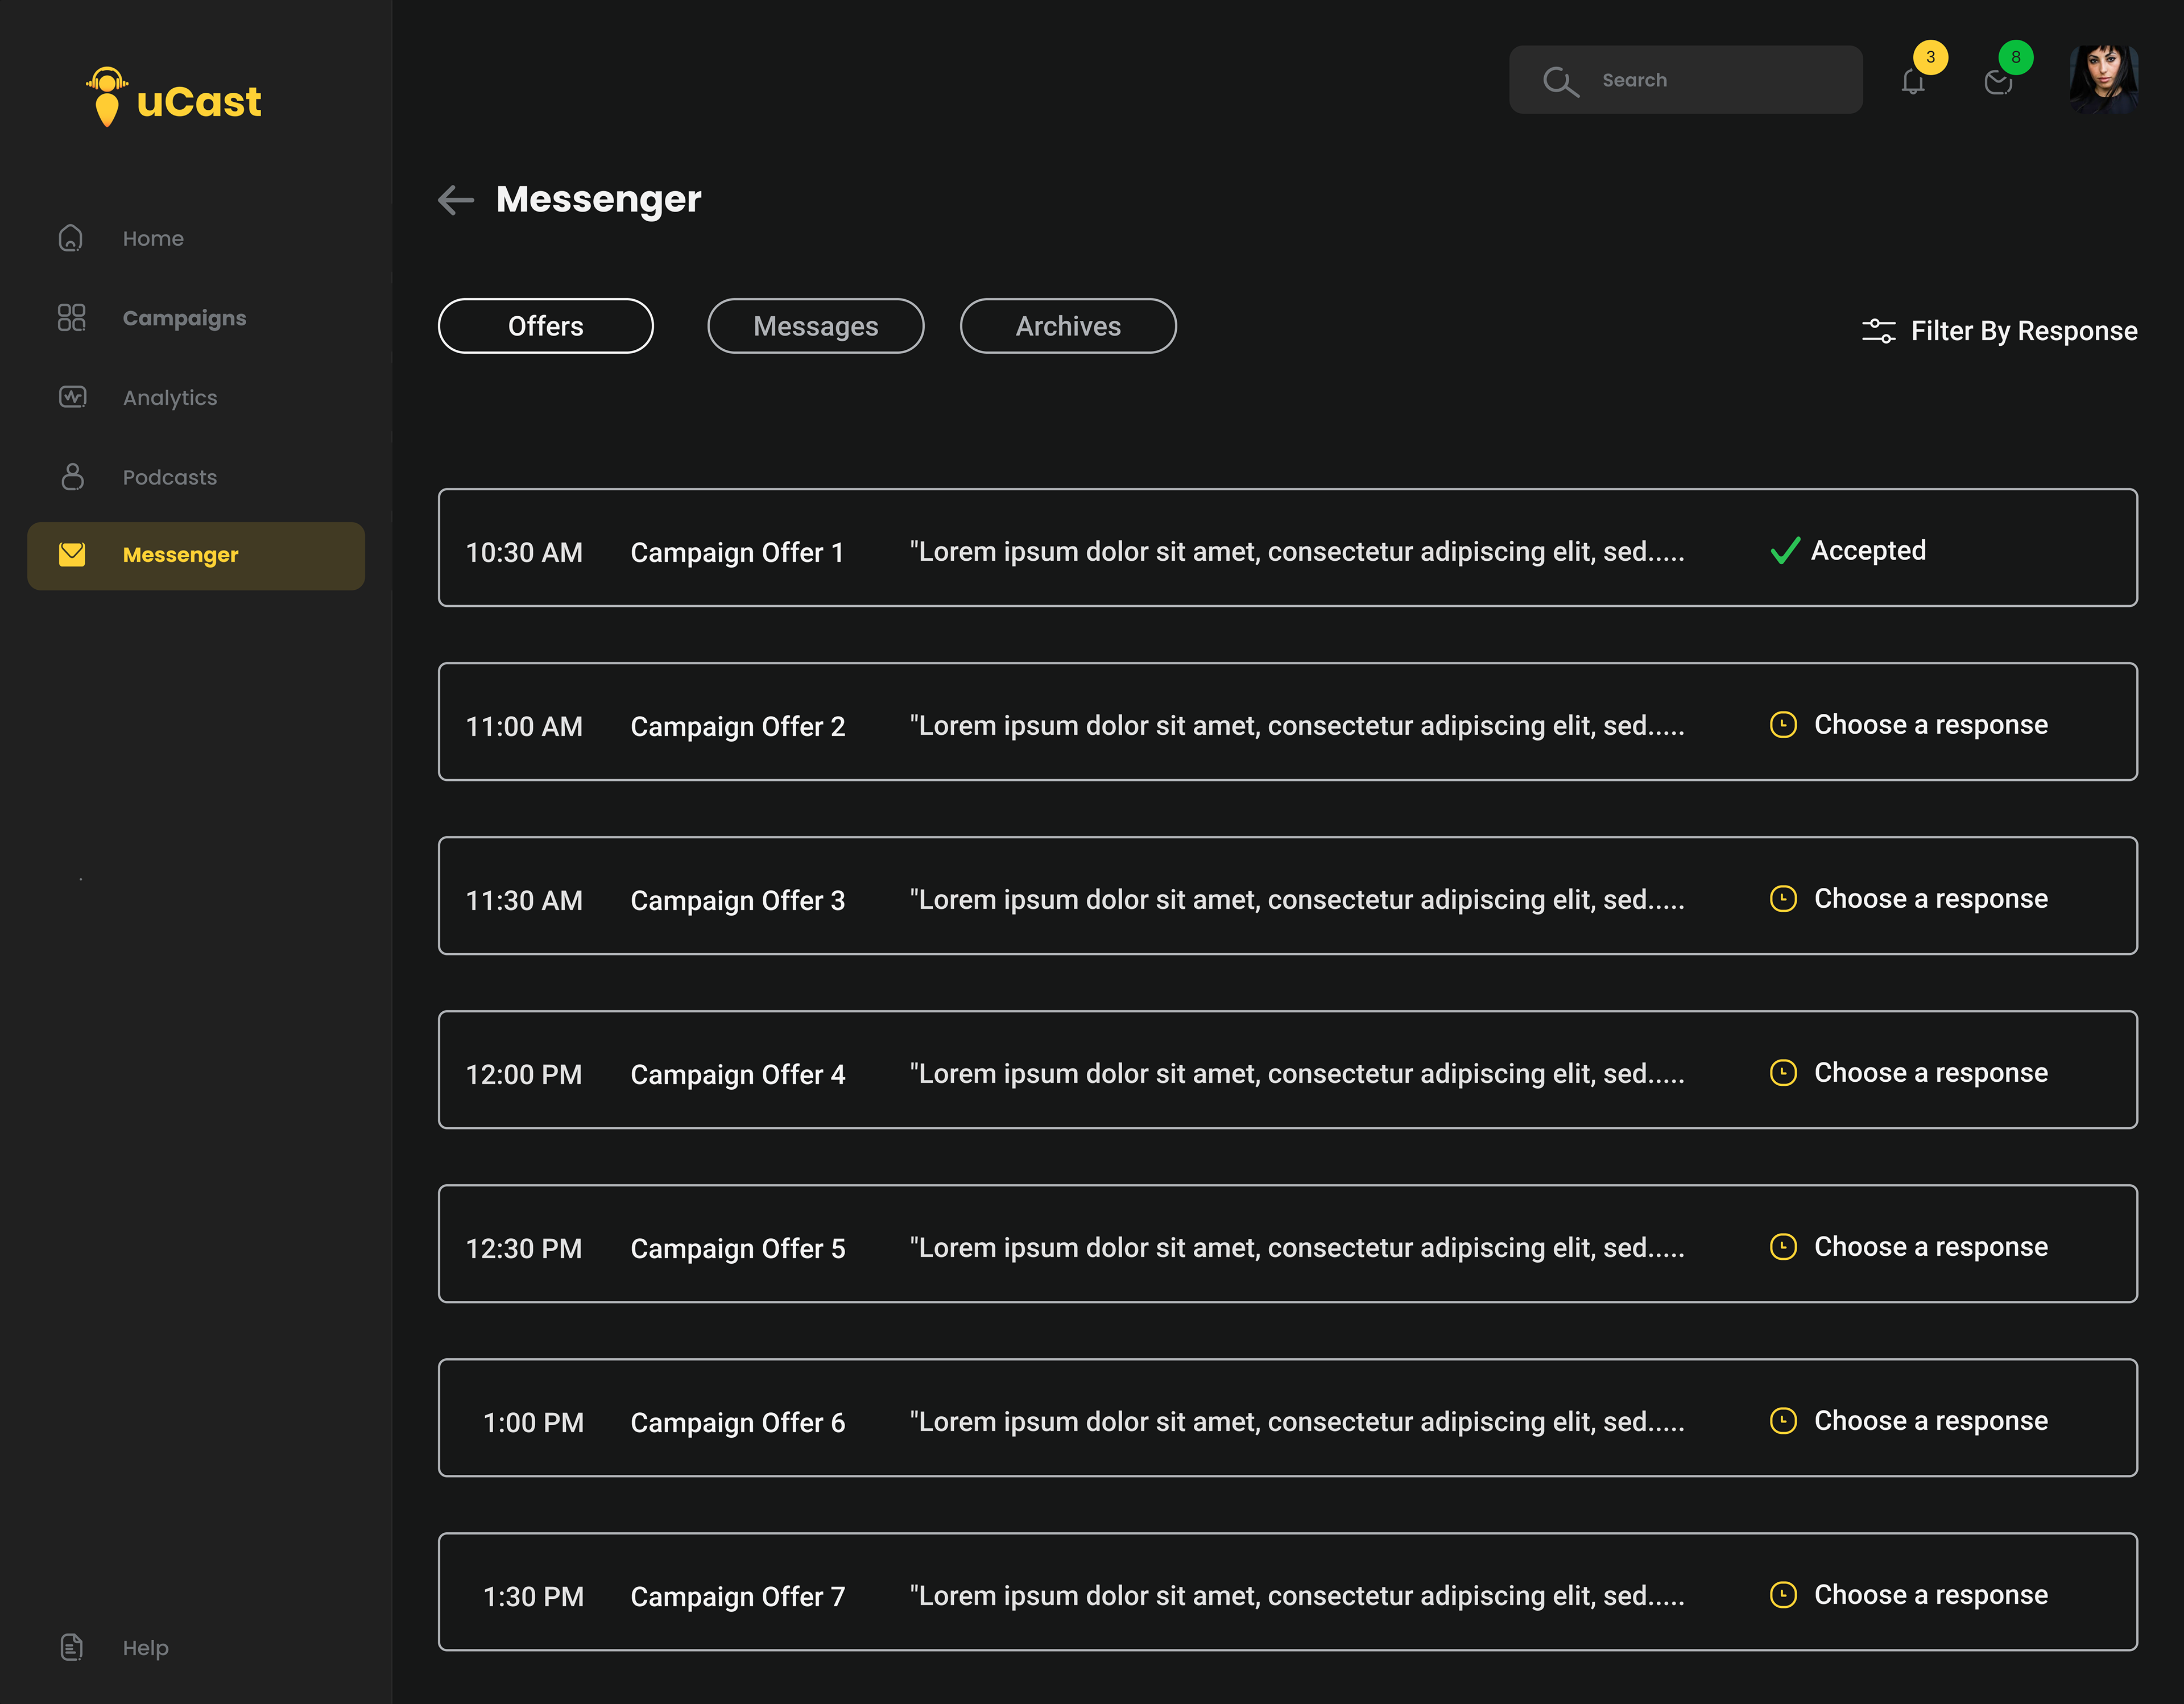Click the 10:30 AM timestamp
The height and width of the screenshot is (1704, 2184).
pyautogui.click(x=524, y=552)
